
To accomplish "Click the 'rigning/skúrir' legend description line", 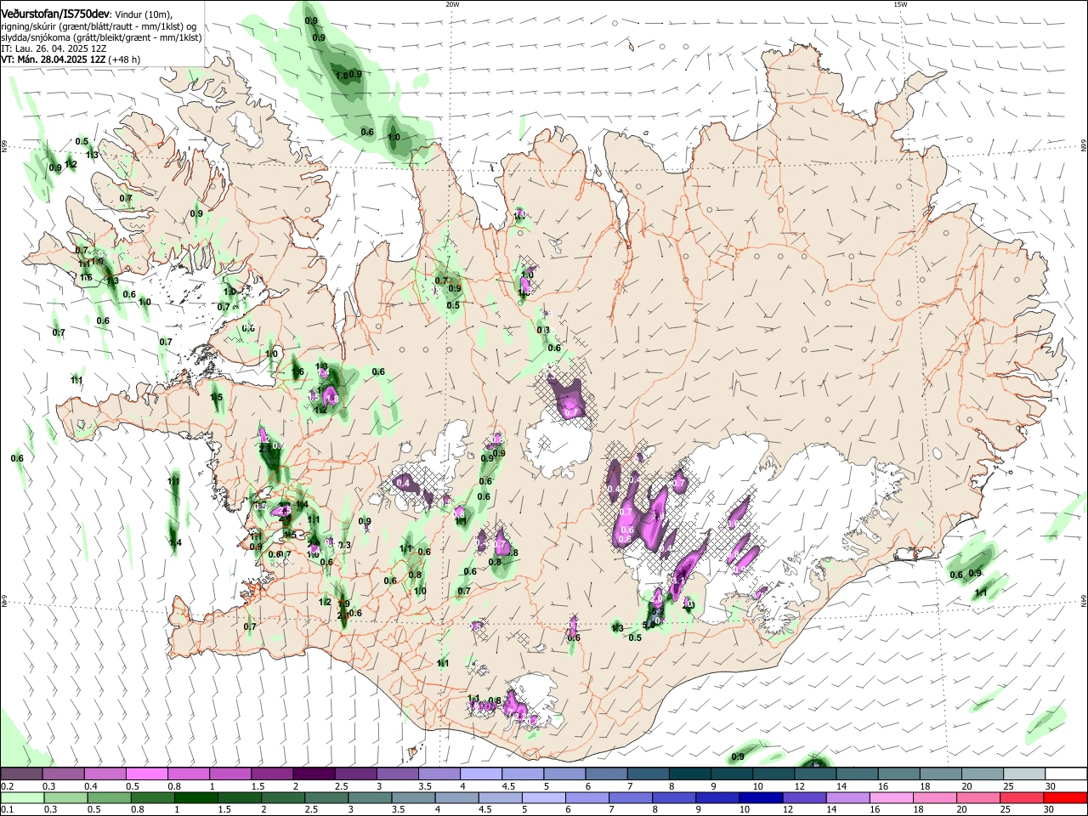I will [99, 26].
